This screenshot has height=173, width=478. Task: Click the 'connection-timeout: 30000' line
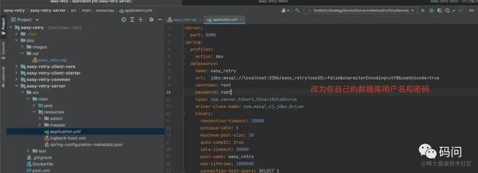tap(232, 121)
